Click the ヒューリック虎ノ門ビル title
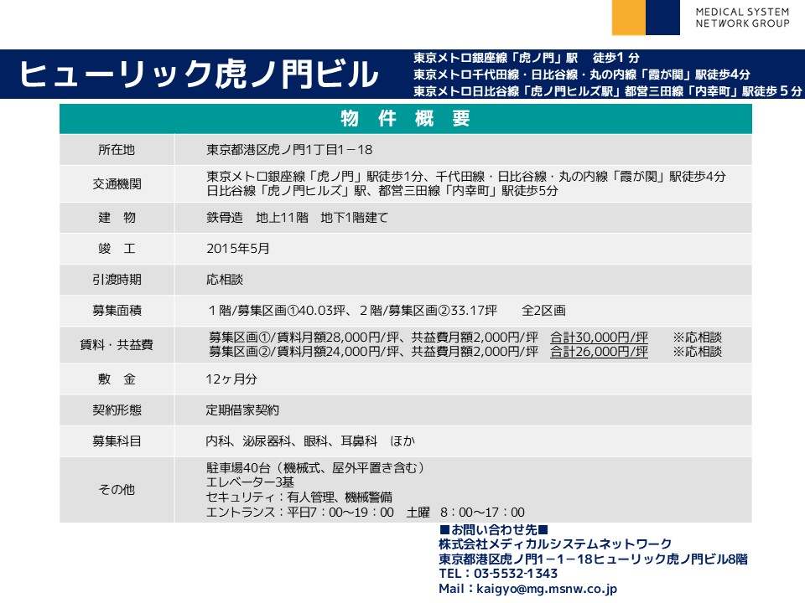This screenshot has width=805, height=603. click(x=199, y=75)
